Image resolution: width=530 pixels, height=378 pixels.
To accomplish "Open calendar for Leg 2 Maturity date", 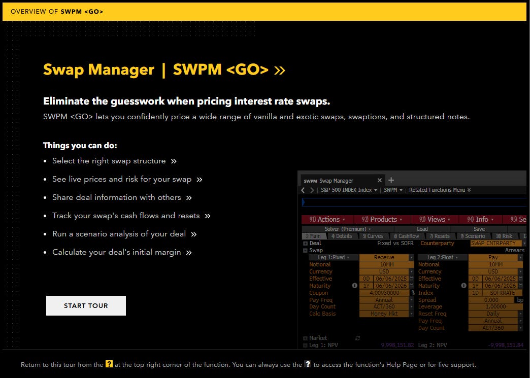I will [521, 286].
